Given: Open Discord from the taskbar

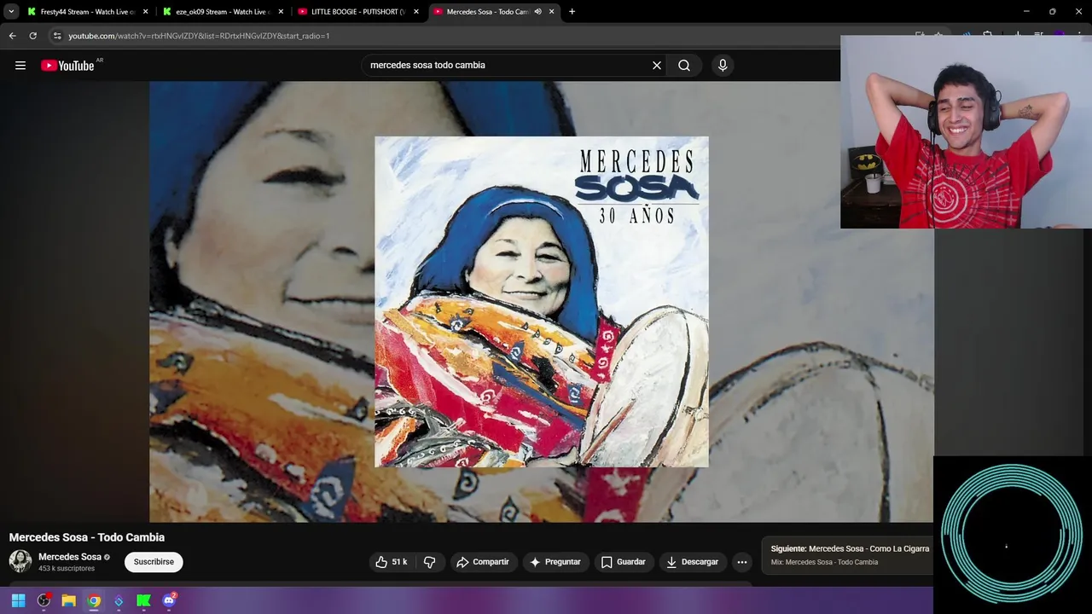Looking at the screenshot, I should 169,600.
